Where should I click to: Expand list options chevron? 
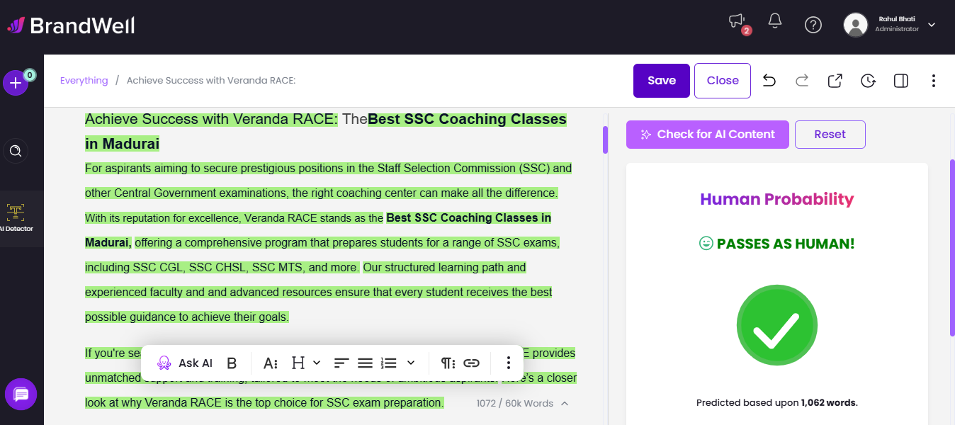point(411,363)
